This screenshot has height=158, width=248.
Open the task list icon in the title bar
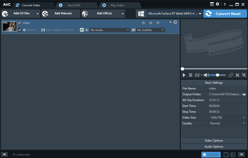pyautogui.click(x=212, y=4)
